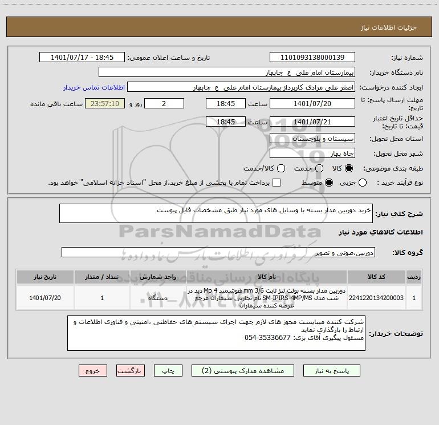The height and width of the screenshot is (425, 439).
Task: Select the خدمت radio button
Action: click(x=319, y=168)
